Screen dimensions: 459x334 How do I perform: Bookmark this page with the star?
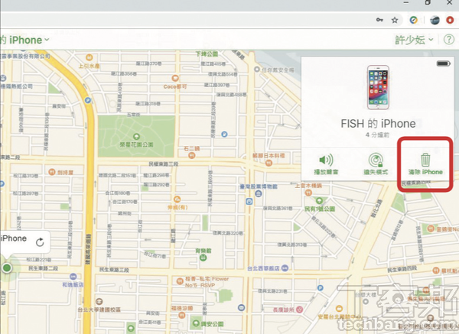(395, 20)
